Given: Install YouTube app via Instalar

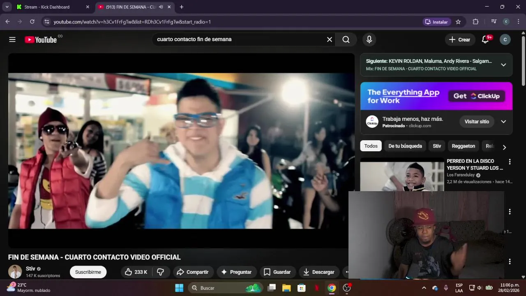Looking at the screenshot, I should pos(437,22).
